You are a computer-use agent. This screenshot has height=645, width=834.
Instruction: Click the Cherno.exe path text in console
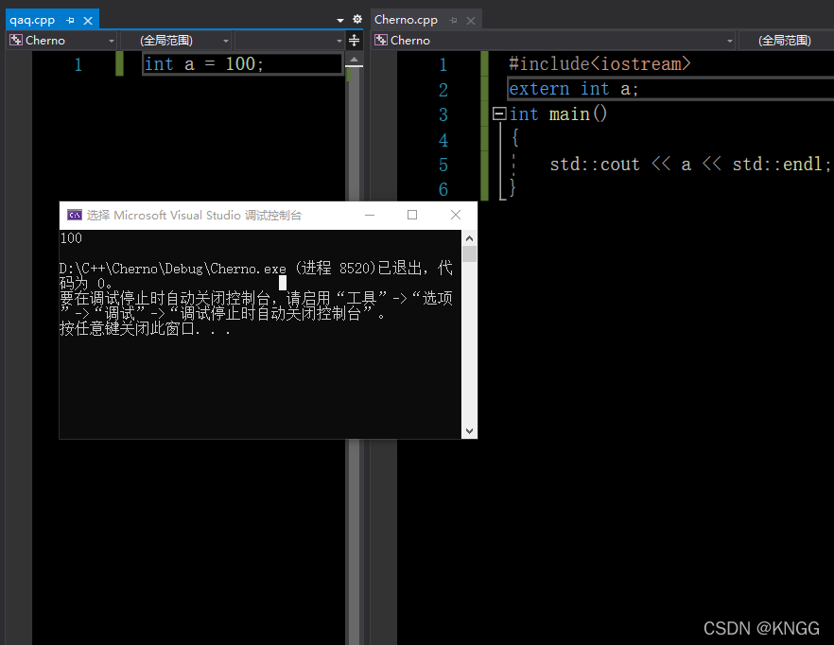[172, 269]
